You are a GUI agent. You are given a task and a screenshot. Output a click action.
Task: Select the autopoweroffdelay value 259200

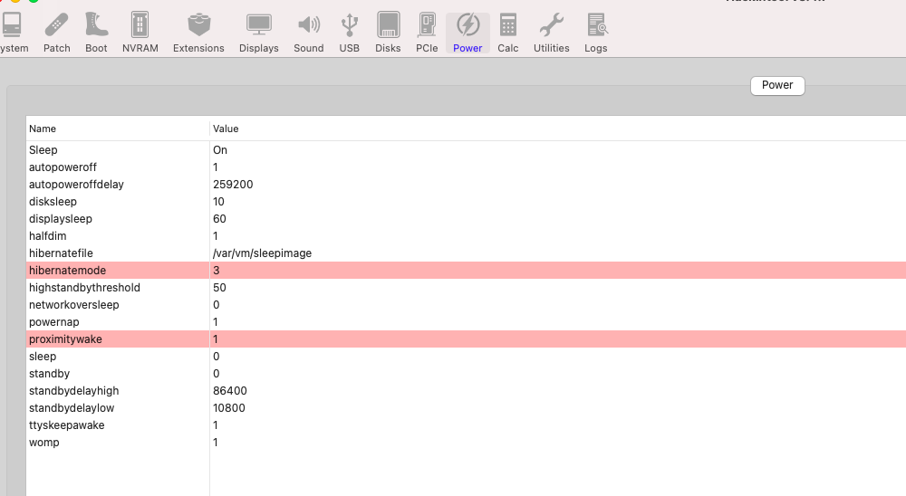pos(233,185)
